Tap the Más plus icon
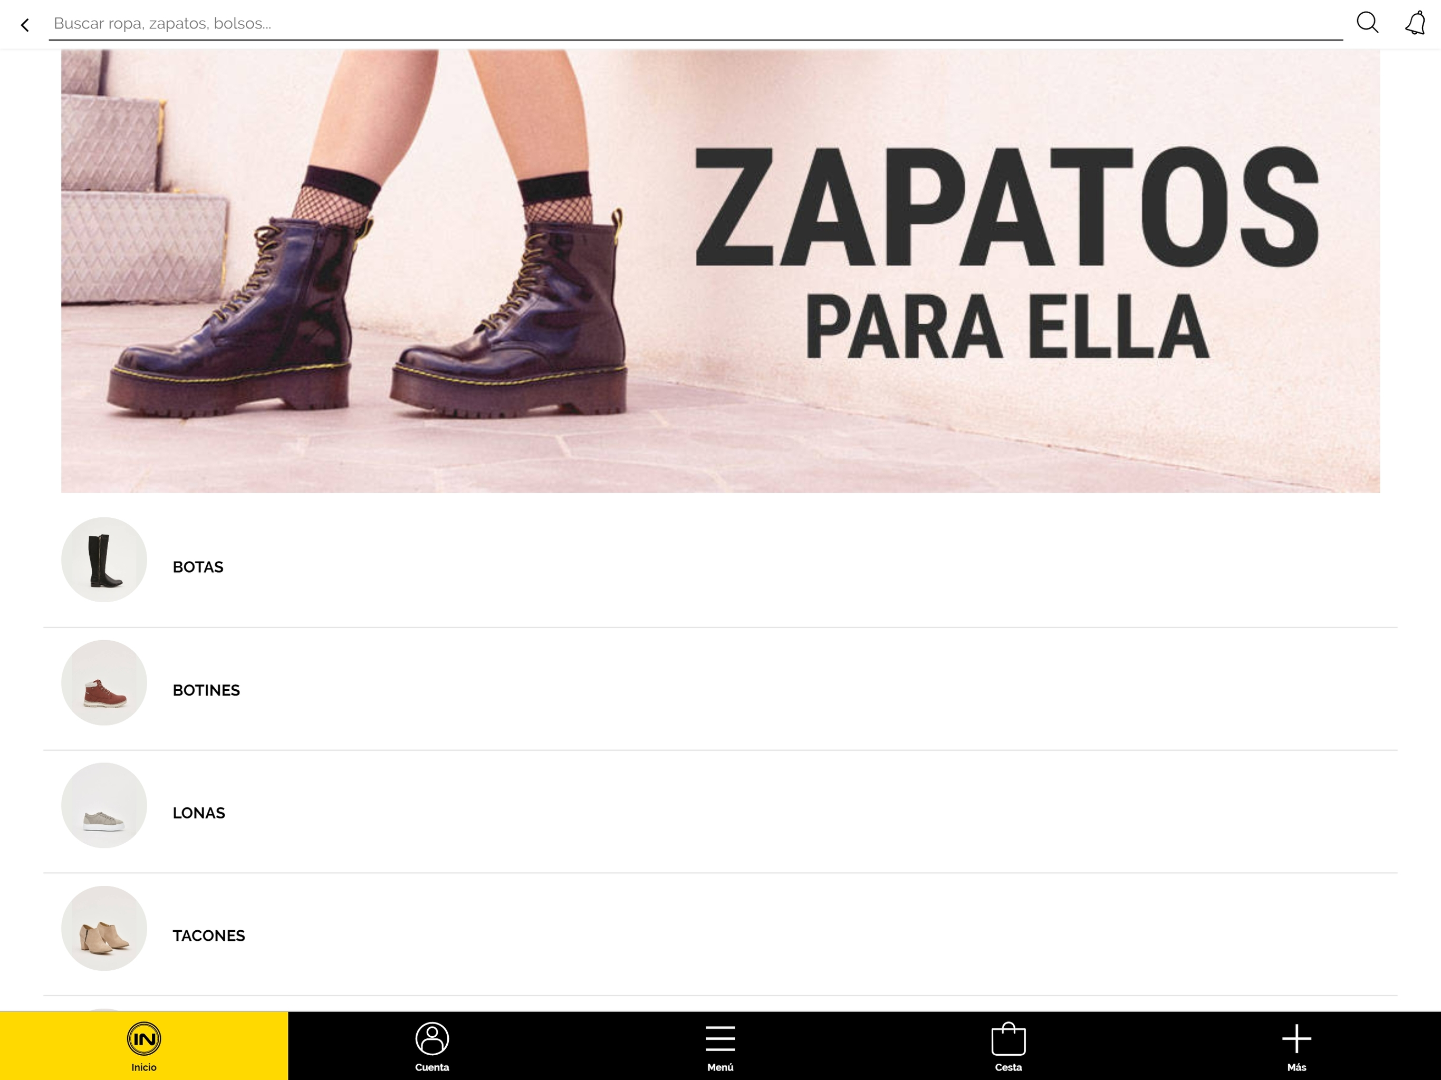Image resolution: width=1441 pixels, height=1080 pixels. [x=1296, y=1038]
